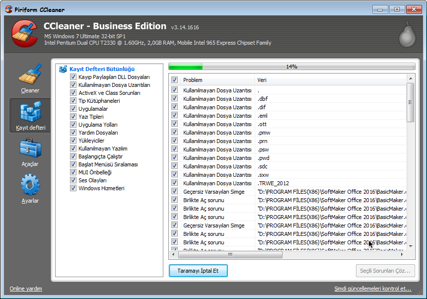This screenshot has height=299, width=427.
Task: Select the .ott result row
Action: click(x=288, y=124)
